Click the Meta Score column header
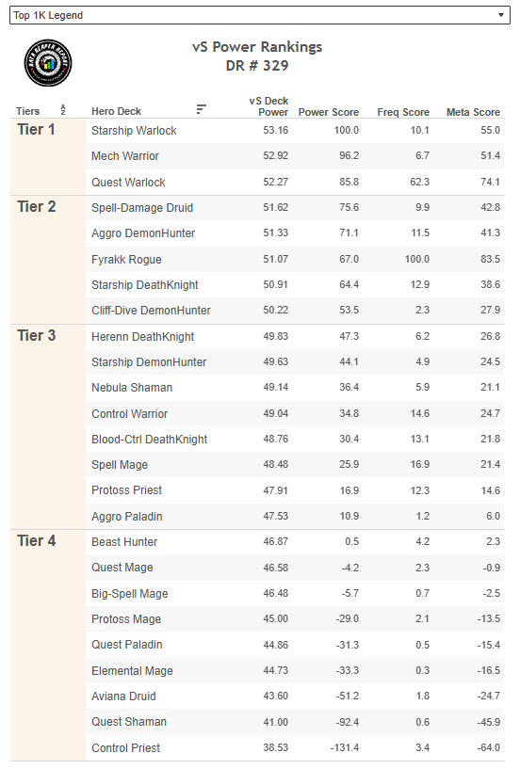This screenshot has height=769, width=520. [473, 112]
